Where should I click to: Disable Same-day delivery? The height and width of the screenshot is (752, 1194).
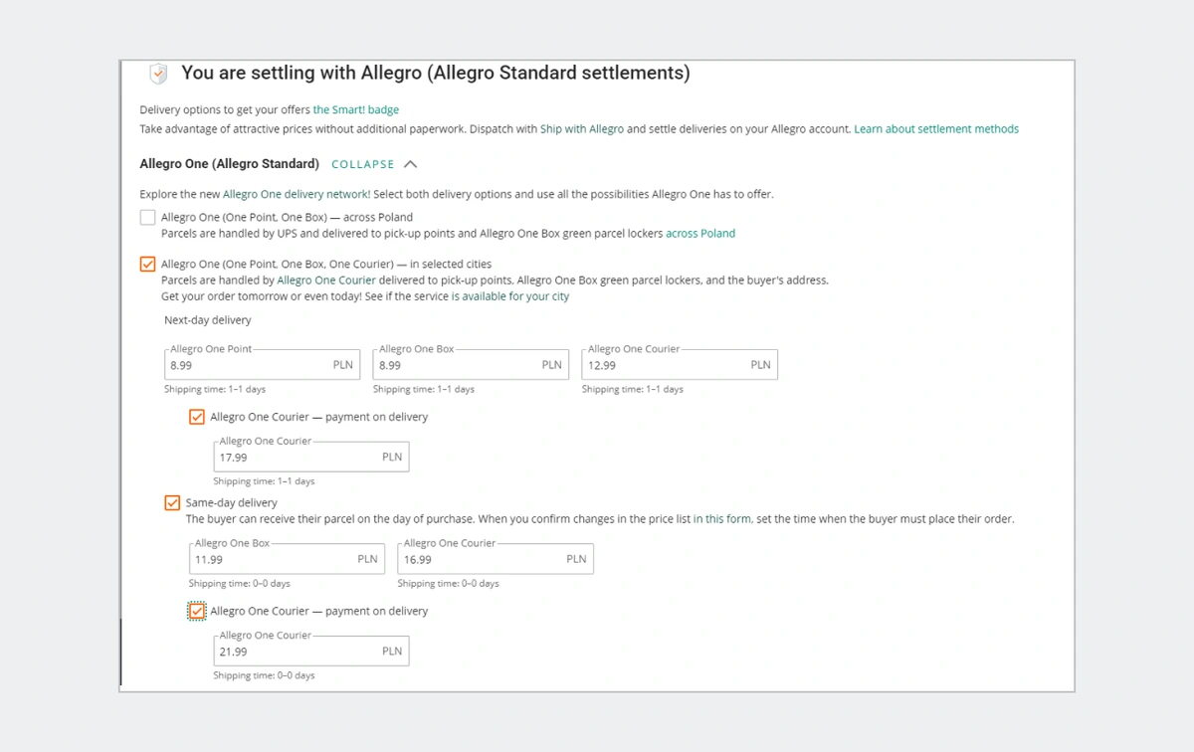coord(172,502)
